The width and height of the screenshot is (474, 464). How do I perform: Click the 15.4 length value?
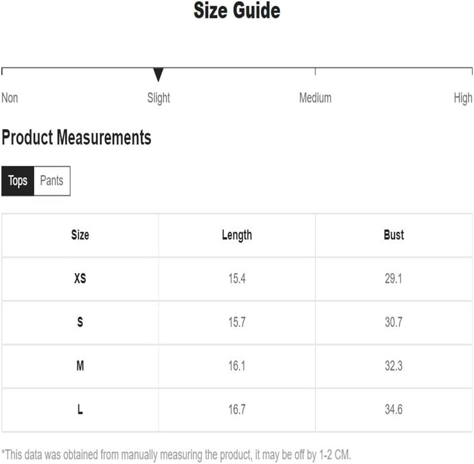[x=237, y=279]
